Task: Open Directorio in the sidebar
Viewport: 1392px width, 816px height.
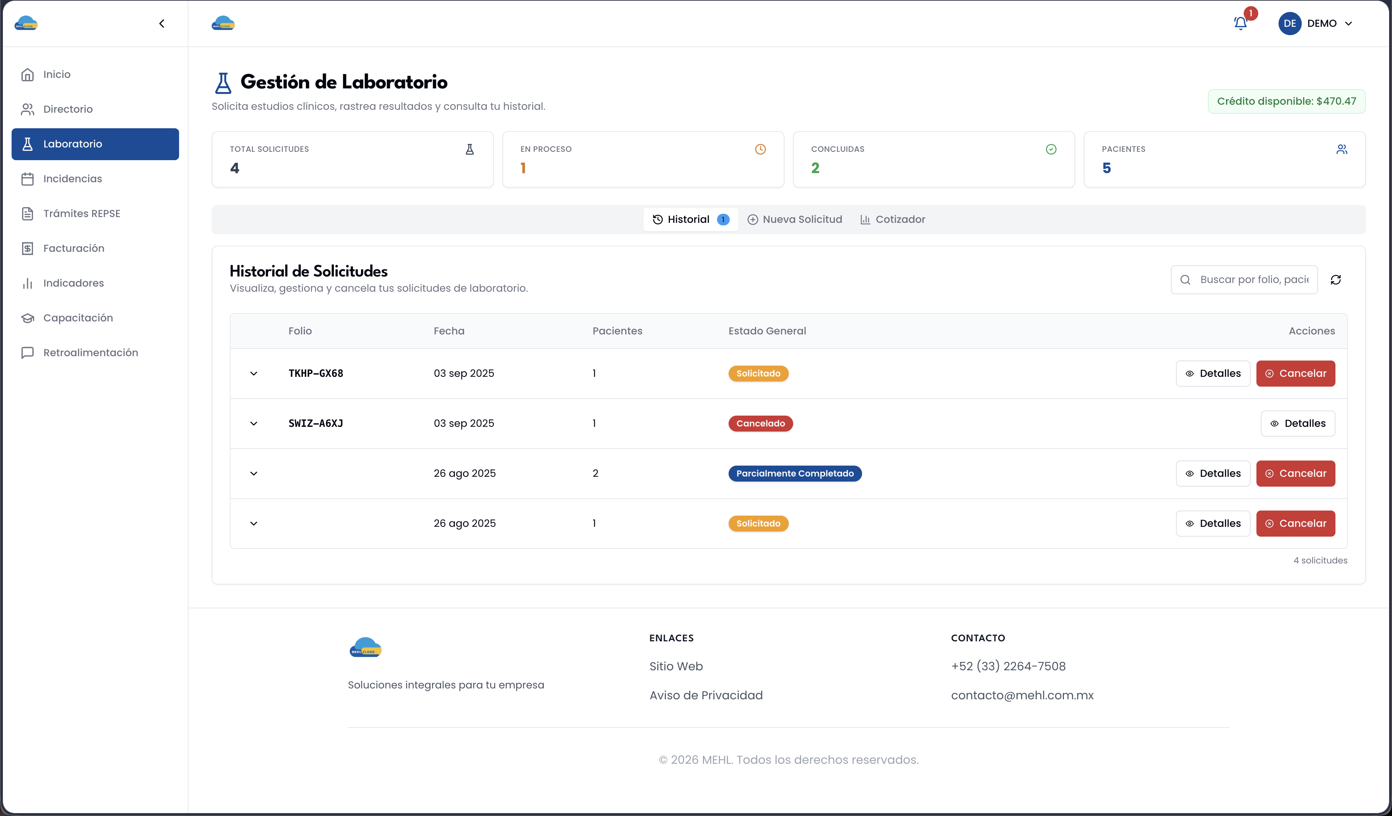Action: (95, 109)
